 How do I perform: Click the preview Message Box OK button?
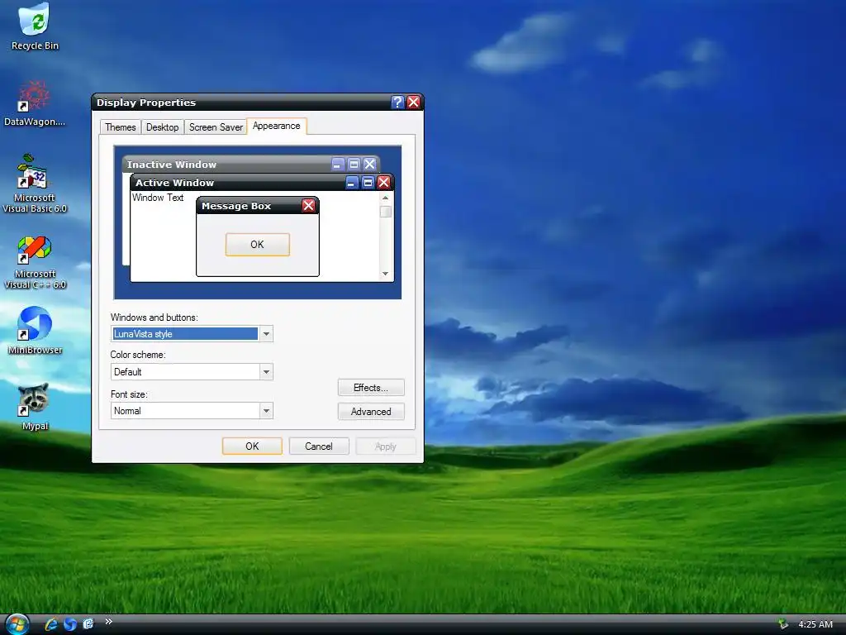pyautogui.click(x=258, y=245)
